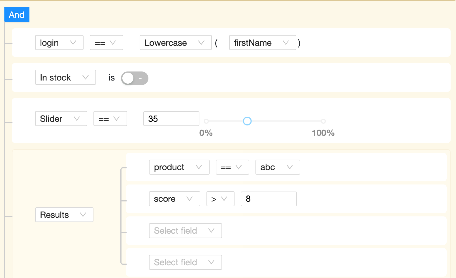Open the product field dropdown
The width and height of the screenshot is (456, 278).
point(179,167)
